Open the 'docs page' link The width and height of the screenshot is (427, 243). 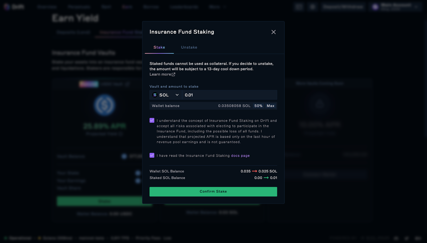(x=240, y=156)
